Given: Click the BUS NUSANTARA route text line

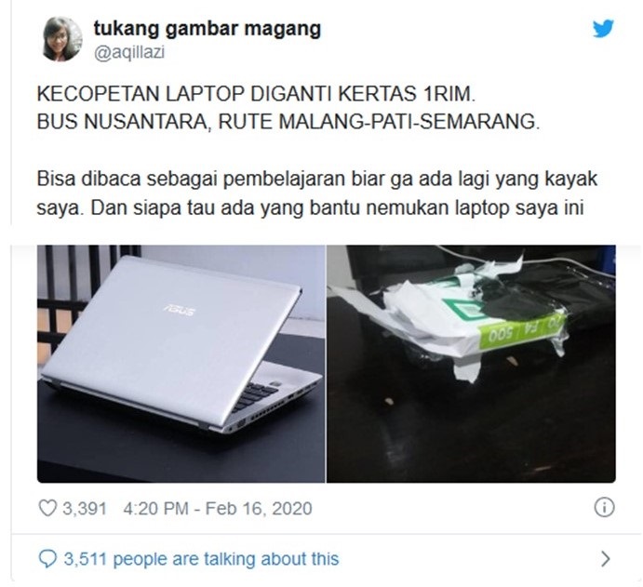Looking at the screenshot, I should pyautogui.click(x=288, y=122).
